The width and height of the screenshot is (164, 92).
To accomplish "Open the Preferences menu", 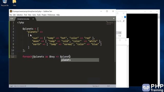I will tap(51, 15).
